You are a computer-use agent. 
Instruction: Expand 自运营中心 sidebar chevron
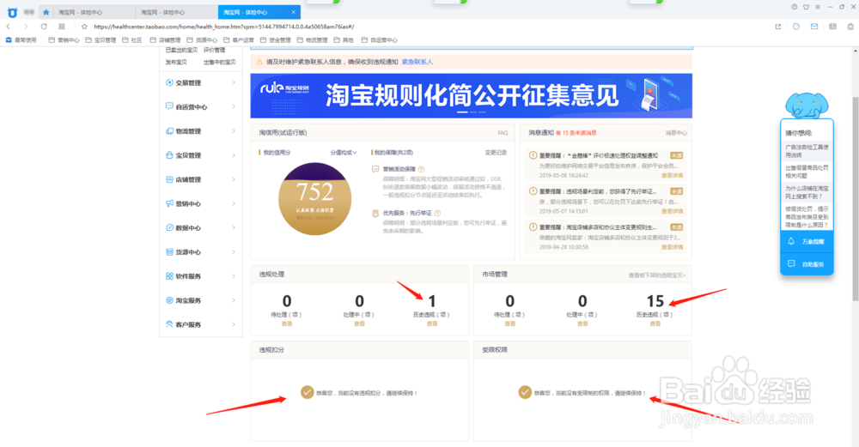234,106
